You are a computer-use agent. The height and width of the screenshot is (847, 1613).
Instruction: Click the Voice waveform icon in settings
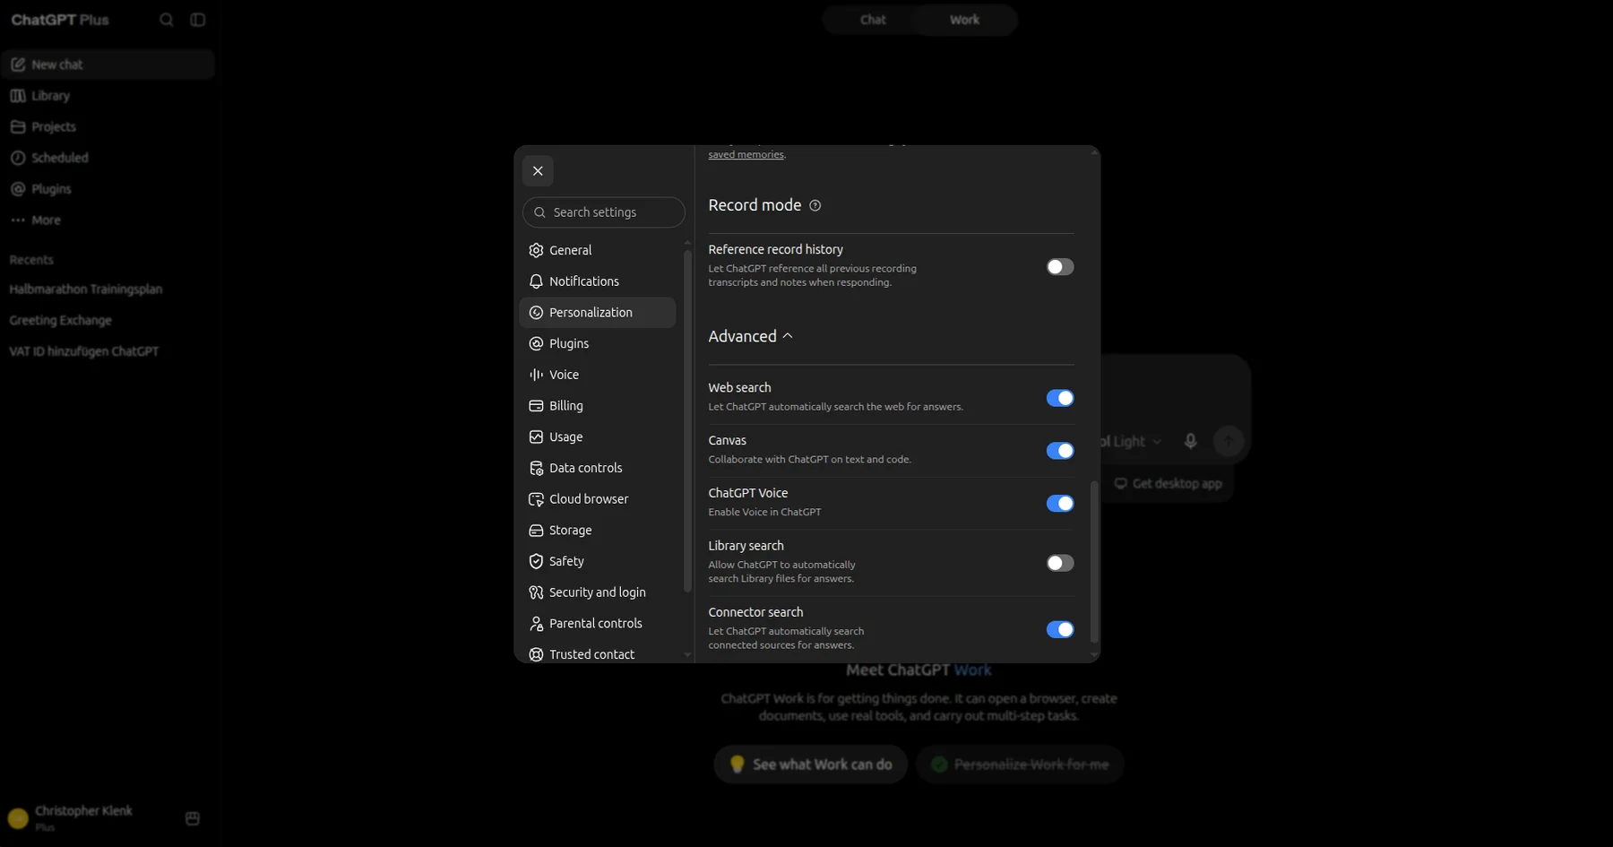pyautogui.click(x=536, y=375)
